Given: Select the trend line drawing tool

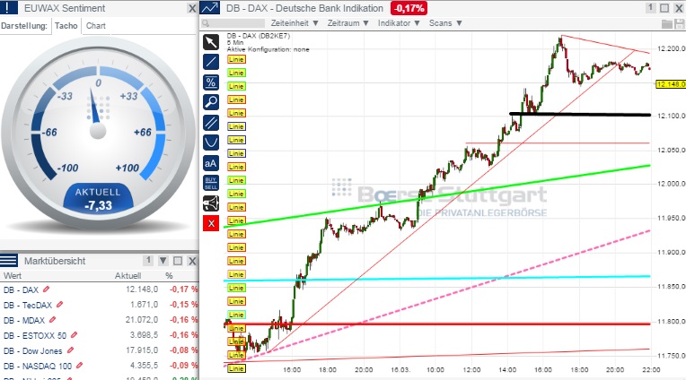Looking at the screenshot, I should (x=211, y=62).
